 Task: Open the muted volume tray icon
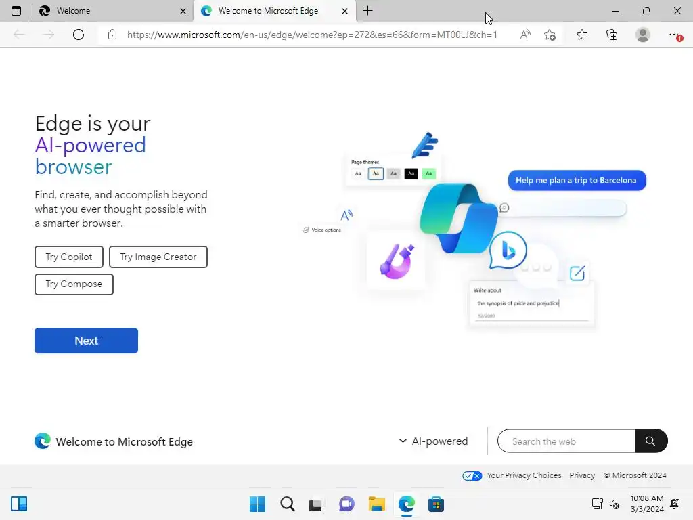pos(614,504)
